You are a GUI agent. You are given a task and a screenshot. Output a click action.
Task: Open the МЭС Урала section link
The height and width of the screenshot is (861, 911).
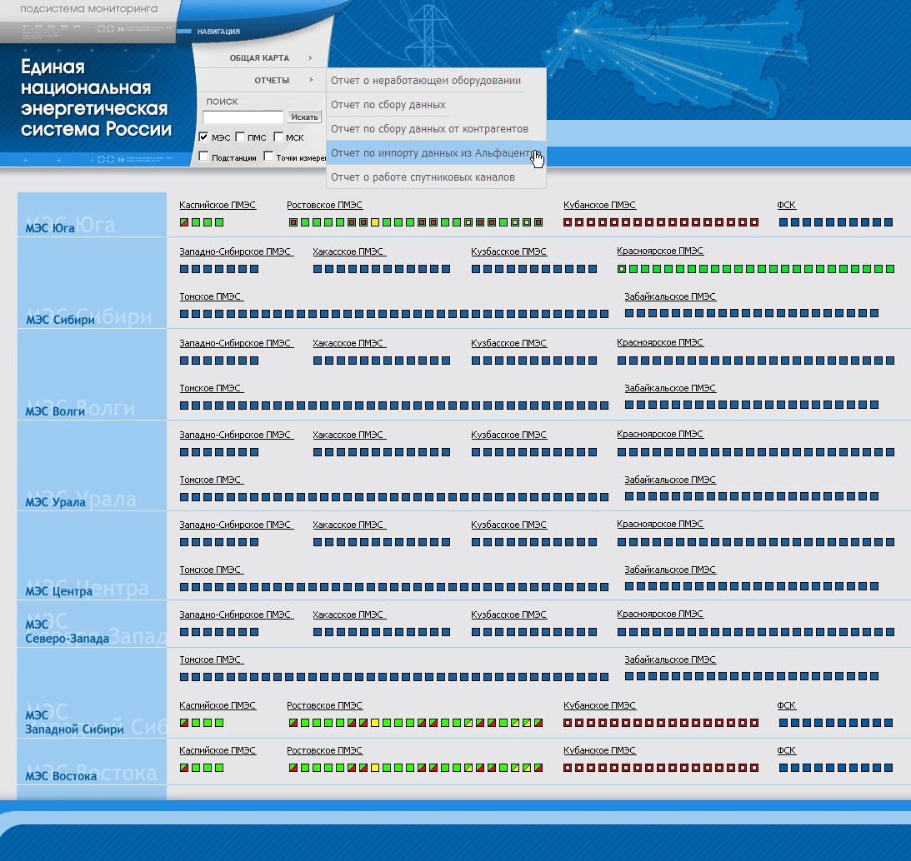(55, 502)
